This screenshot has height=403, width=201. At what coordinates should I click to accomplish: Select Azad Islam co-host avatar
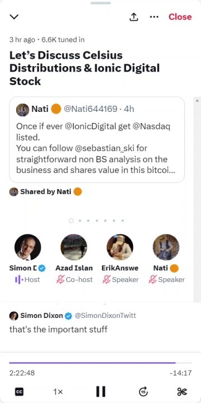(74, 247)
